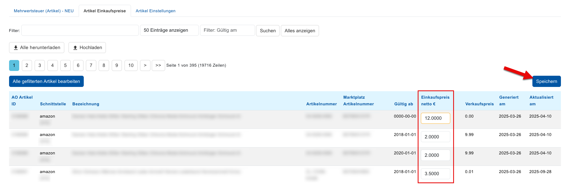The height and width of the screenshot is (184, 566).
Task: Sort by AO Artikel ID column
Action: click(x=22, y=101)
